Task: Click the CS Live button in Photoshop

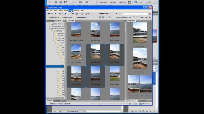Action: tap(139, 2)
